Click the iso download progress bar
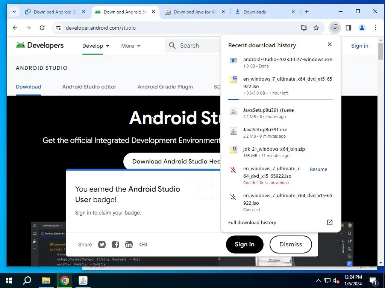The image size is (385, 288). pyautogui.click(x=280, y=99)
